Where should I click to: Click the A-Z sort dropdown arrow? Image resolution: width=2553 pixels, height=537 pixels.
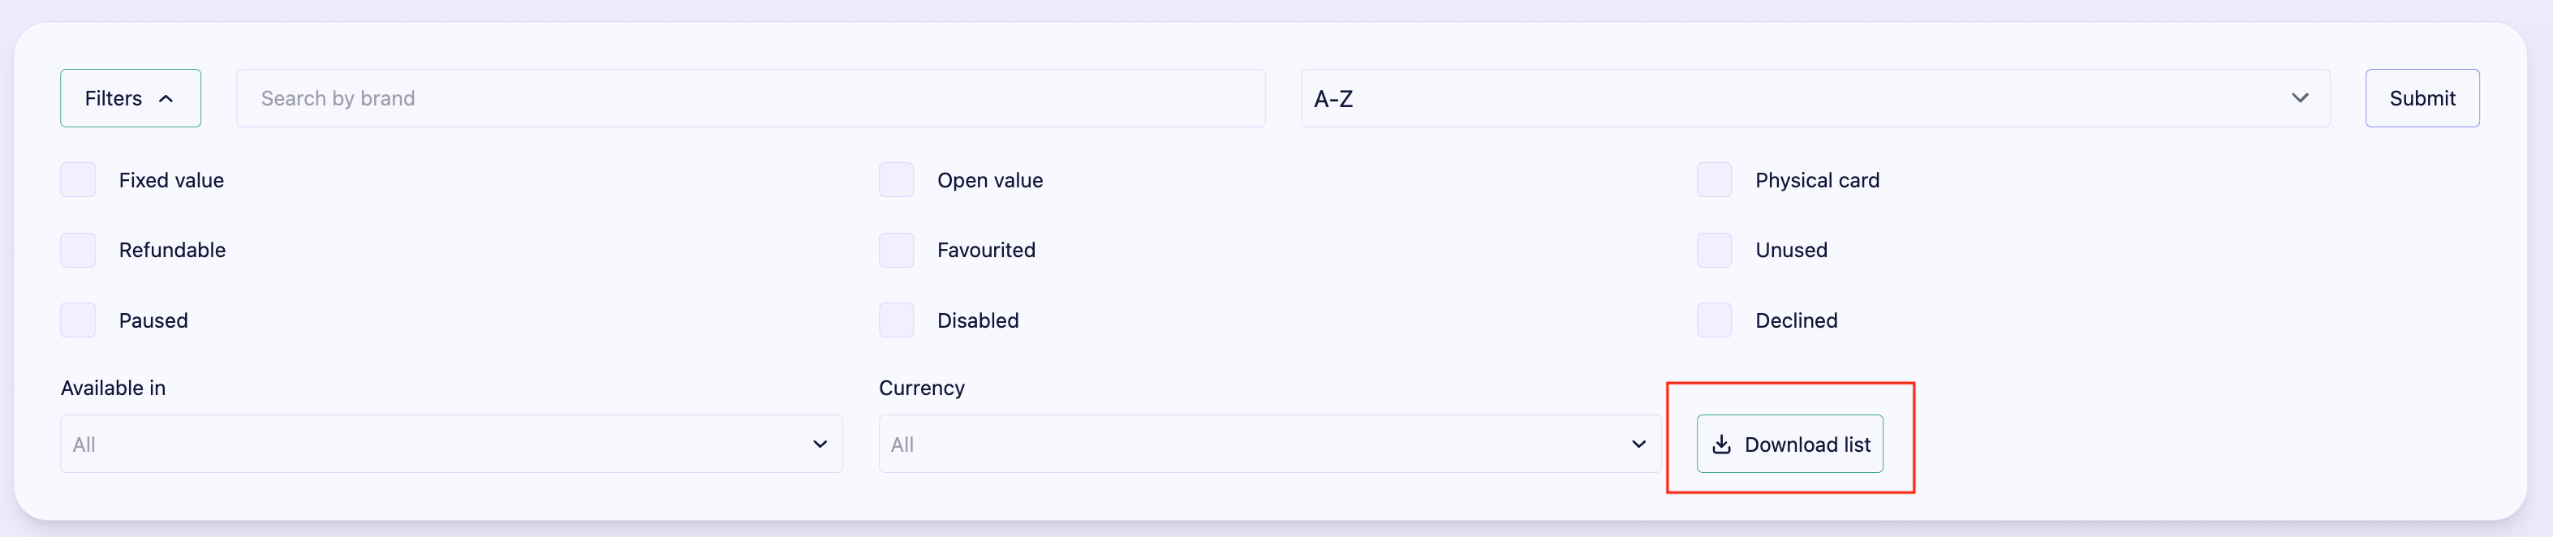(2299, 98)
